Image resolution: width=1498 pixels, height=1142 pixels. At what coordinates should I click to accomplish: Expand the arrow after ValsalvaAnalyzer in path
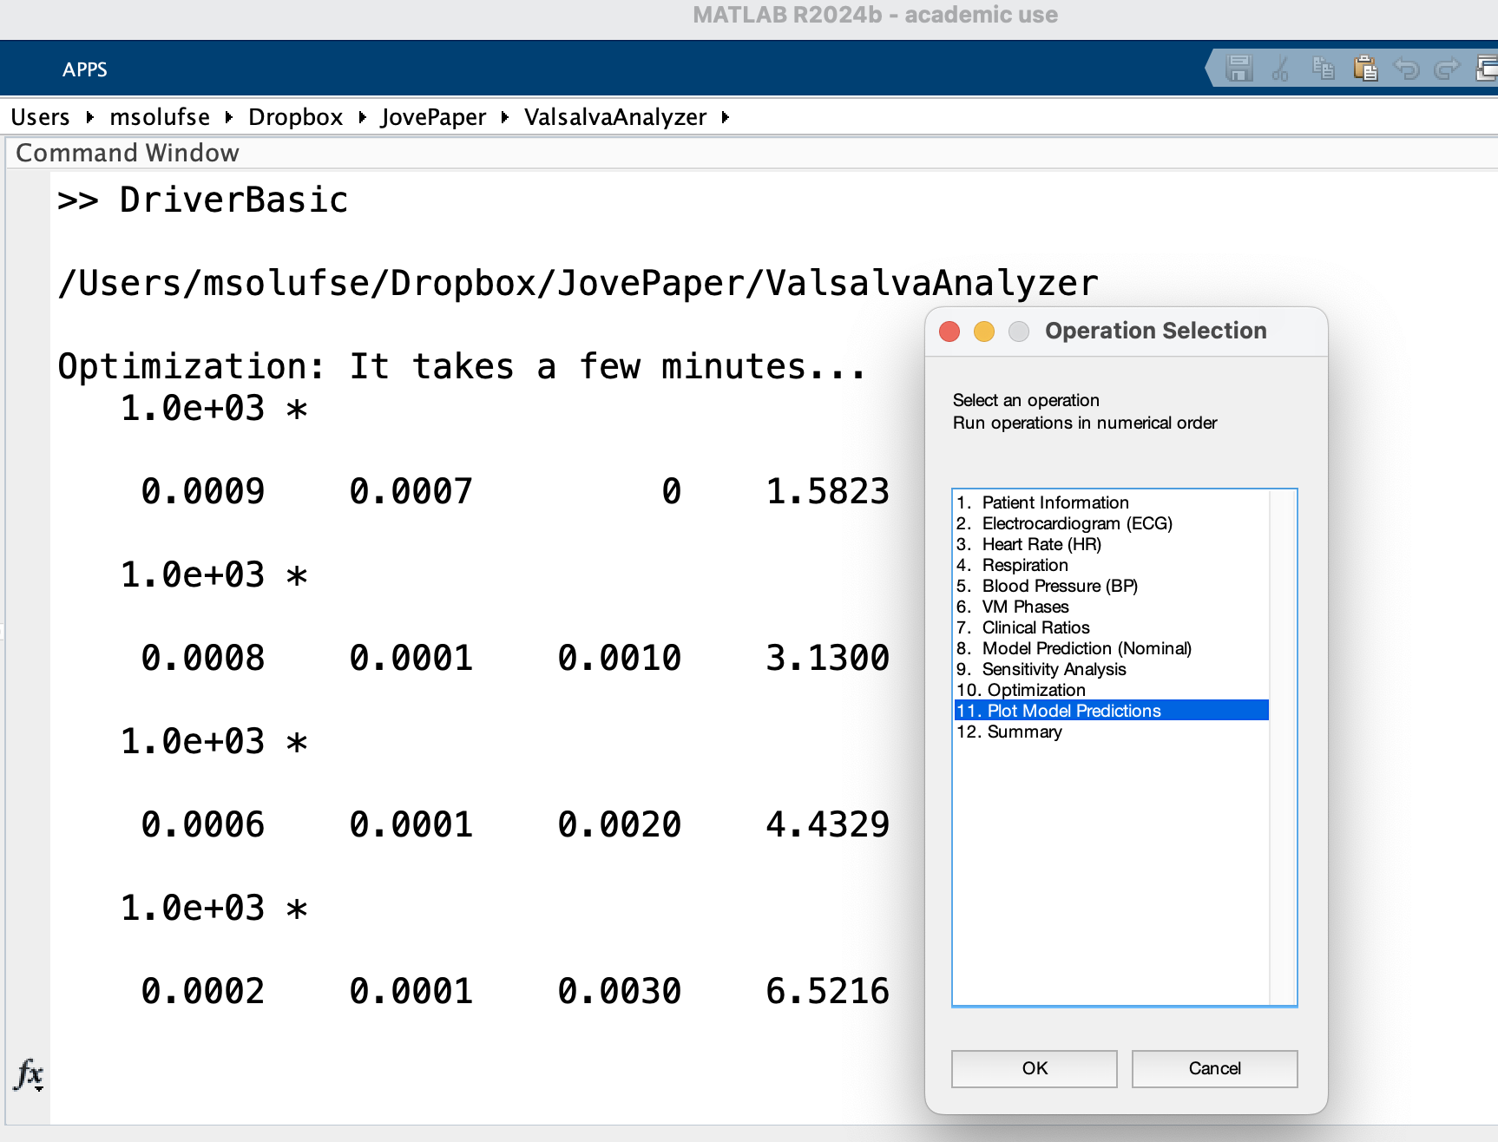click(x=726, y=117)
